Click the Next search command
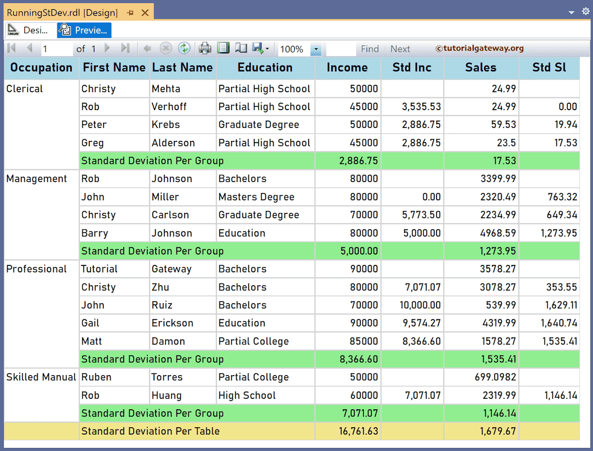Screen dimensions: 593x451 [x=400, y=49]
